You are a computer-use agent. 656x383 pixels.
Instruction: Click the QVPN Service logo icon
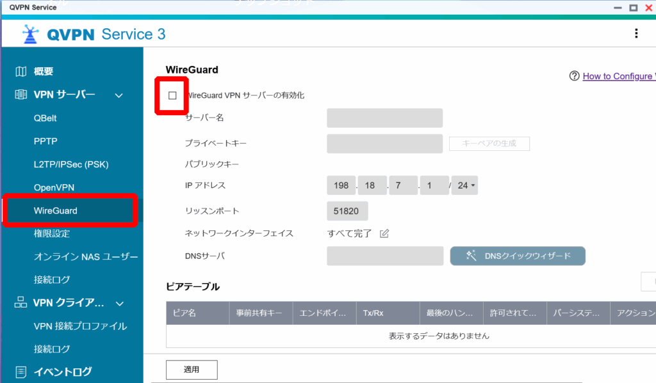click(30, 35)
